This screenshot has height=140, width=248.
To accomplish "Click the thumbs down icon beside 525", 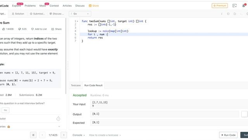I will (x=20, y=29).
